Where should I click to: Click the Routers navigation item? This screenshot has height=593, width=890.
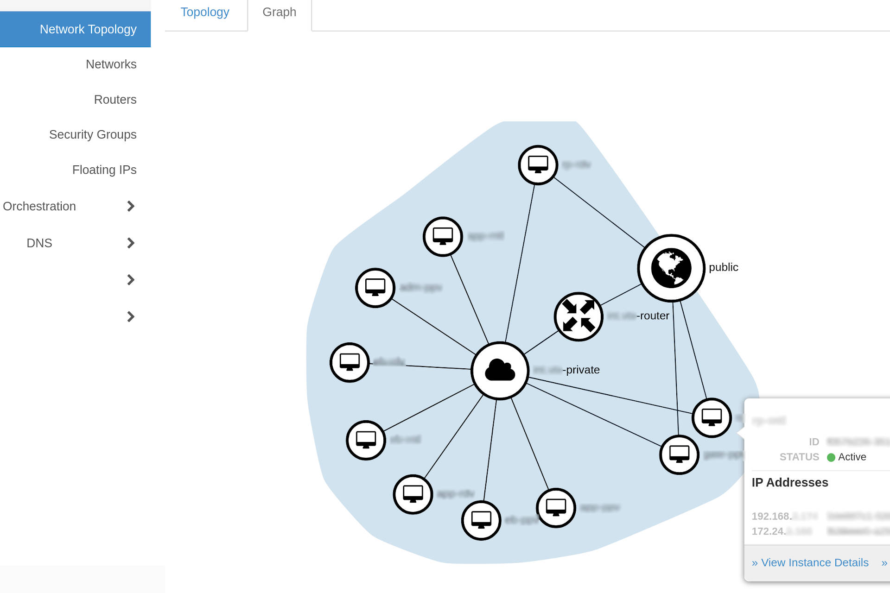[x=115, y=99]
